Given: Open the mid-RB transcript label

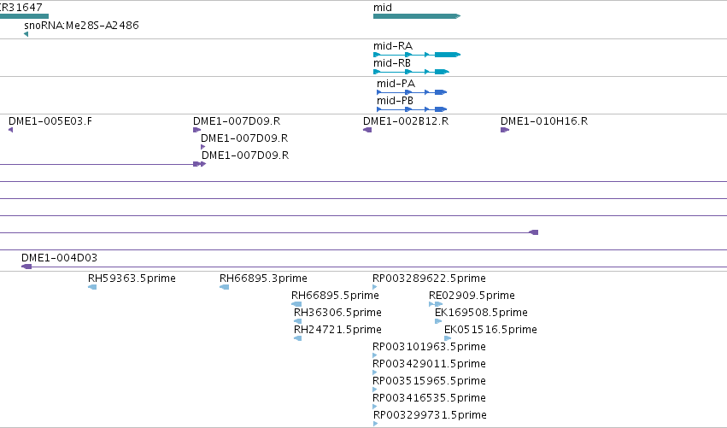Looking at the screenshot, I should click(392, 63).
